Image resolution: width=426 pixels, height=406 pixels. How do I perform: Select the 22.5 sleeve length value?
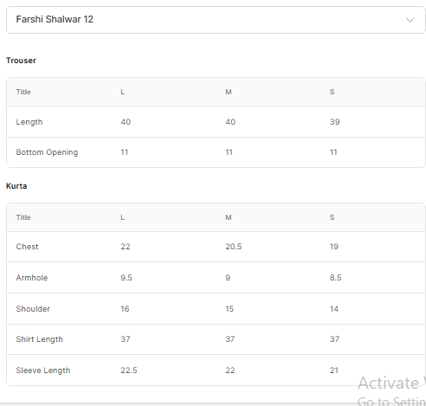click(129, 371)
